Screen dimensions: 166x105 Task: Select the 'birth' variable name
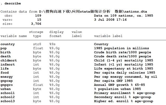[x=5, y=52]
